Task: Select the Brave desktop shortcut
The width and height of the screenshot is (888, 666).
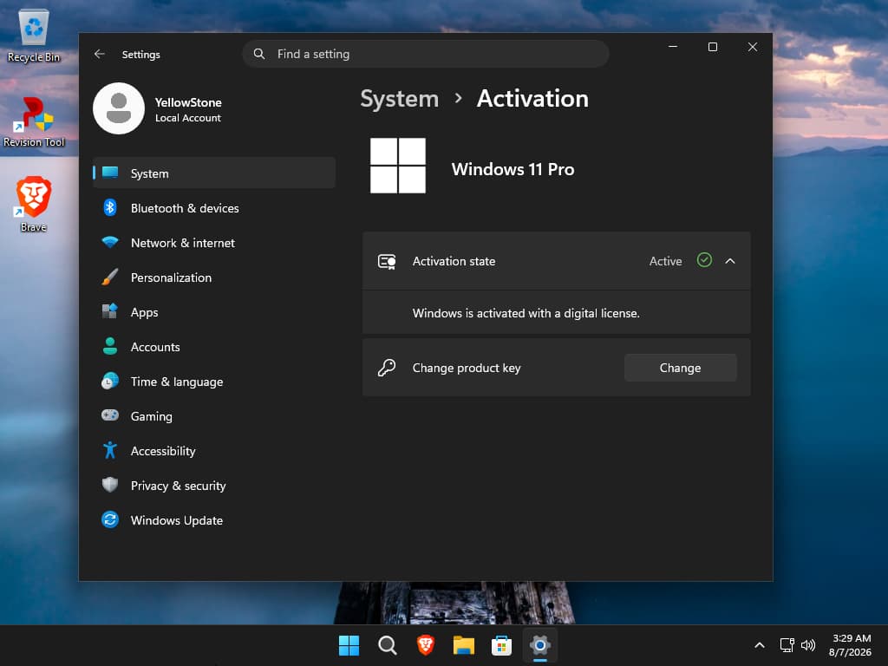Action: click(34, 204)
